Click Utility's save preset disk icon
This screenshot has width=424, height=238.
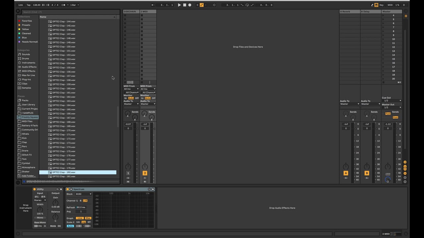tap(61, 189)
